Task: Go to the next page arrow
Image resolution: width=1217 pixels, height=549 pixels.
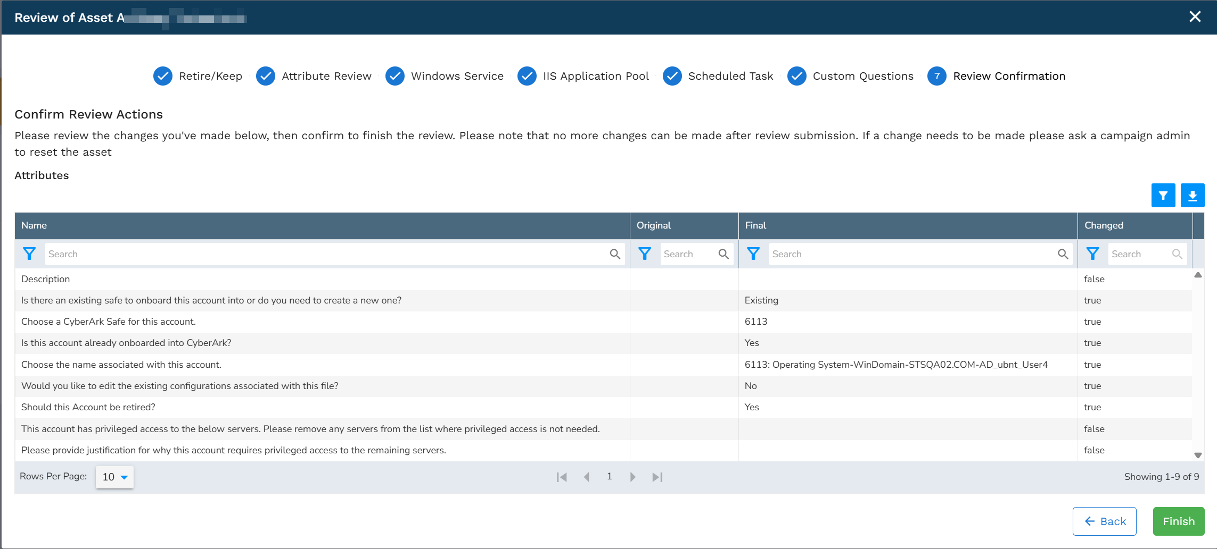Action: [x=633, y=477]
